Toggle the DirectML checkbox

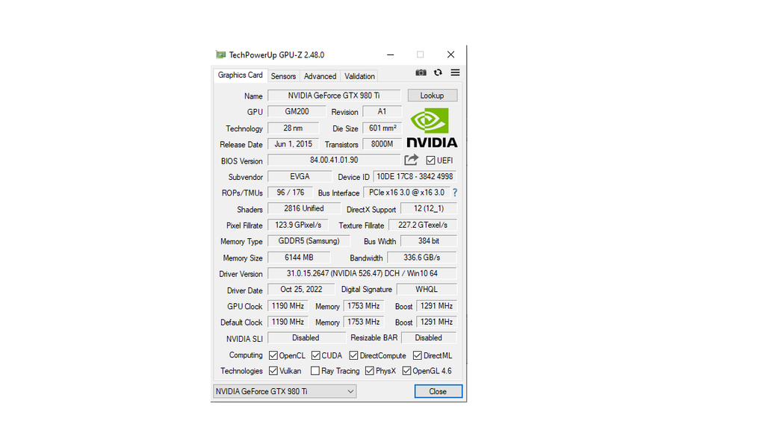tap(417, 355)
